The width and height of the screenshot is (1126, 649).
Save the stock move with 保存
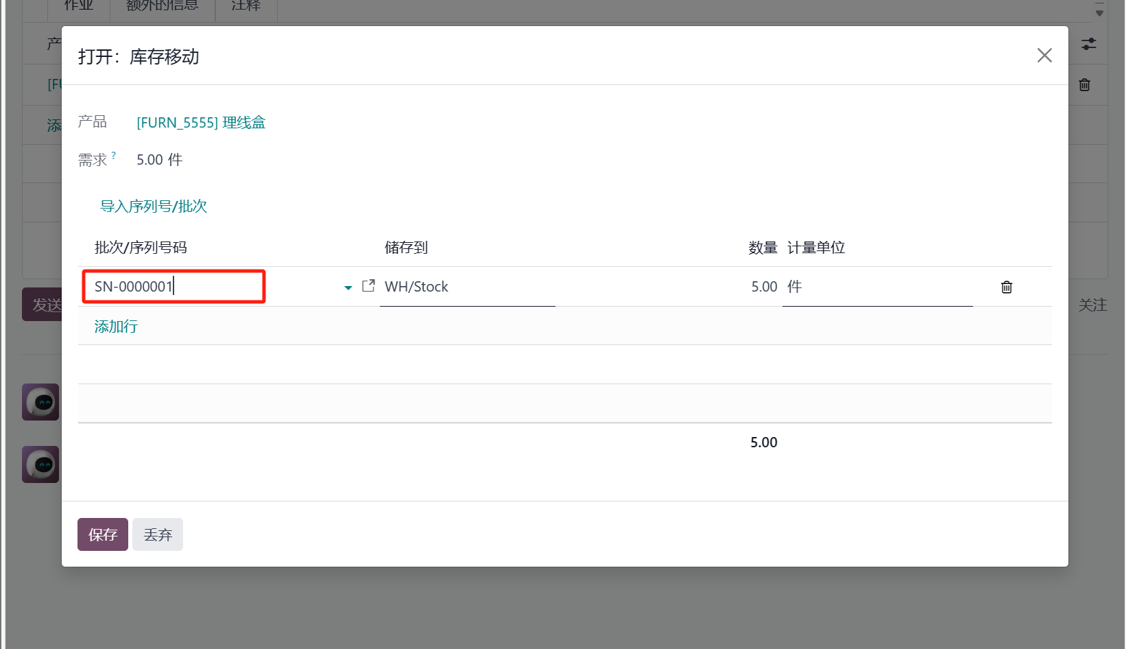click(103, 534)
